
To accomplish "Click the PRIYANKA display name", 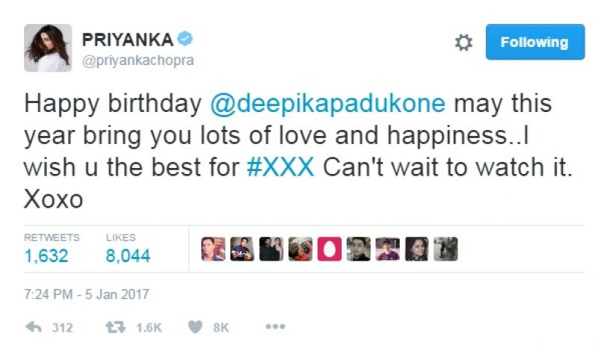I will tap(128, 40).
